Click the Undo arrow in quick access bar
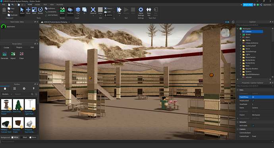 pyautogui.click(x=12, y=5)
